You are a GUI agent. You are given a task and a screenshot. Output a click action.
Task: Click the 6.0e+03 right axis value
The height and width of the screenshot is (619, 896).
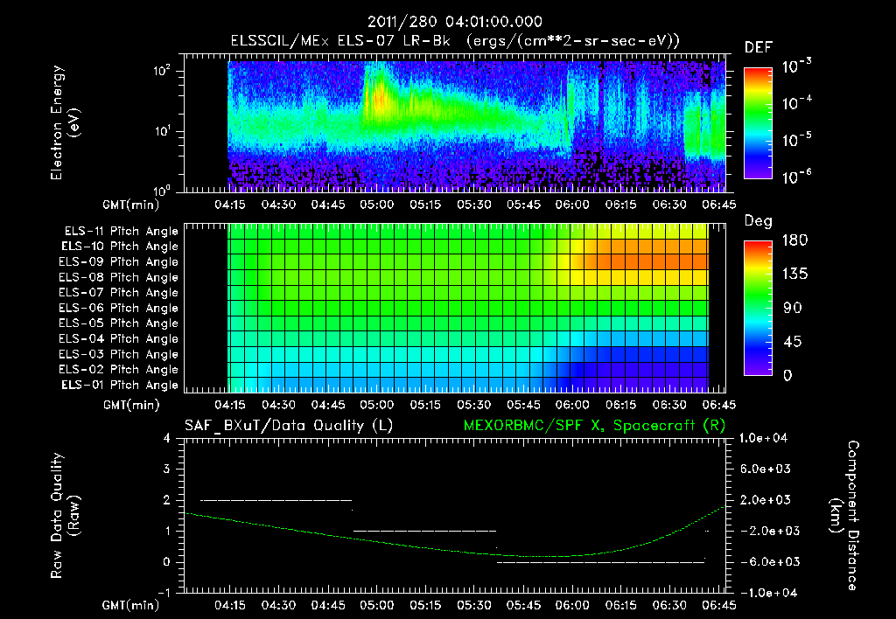coord(765,469)
